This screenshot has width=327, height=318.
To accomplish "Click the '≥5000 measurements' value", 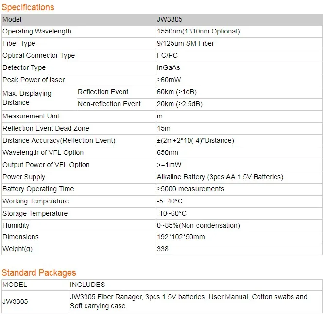I will [190, 189].
